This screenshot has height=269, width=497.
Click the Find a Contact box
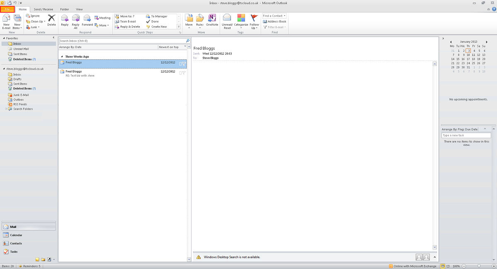coord(274,16)
